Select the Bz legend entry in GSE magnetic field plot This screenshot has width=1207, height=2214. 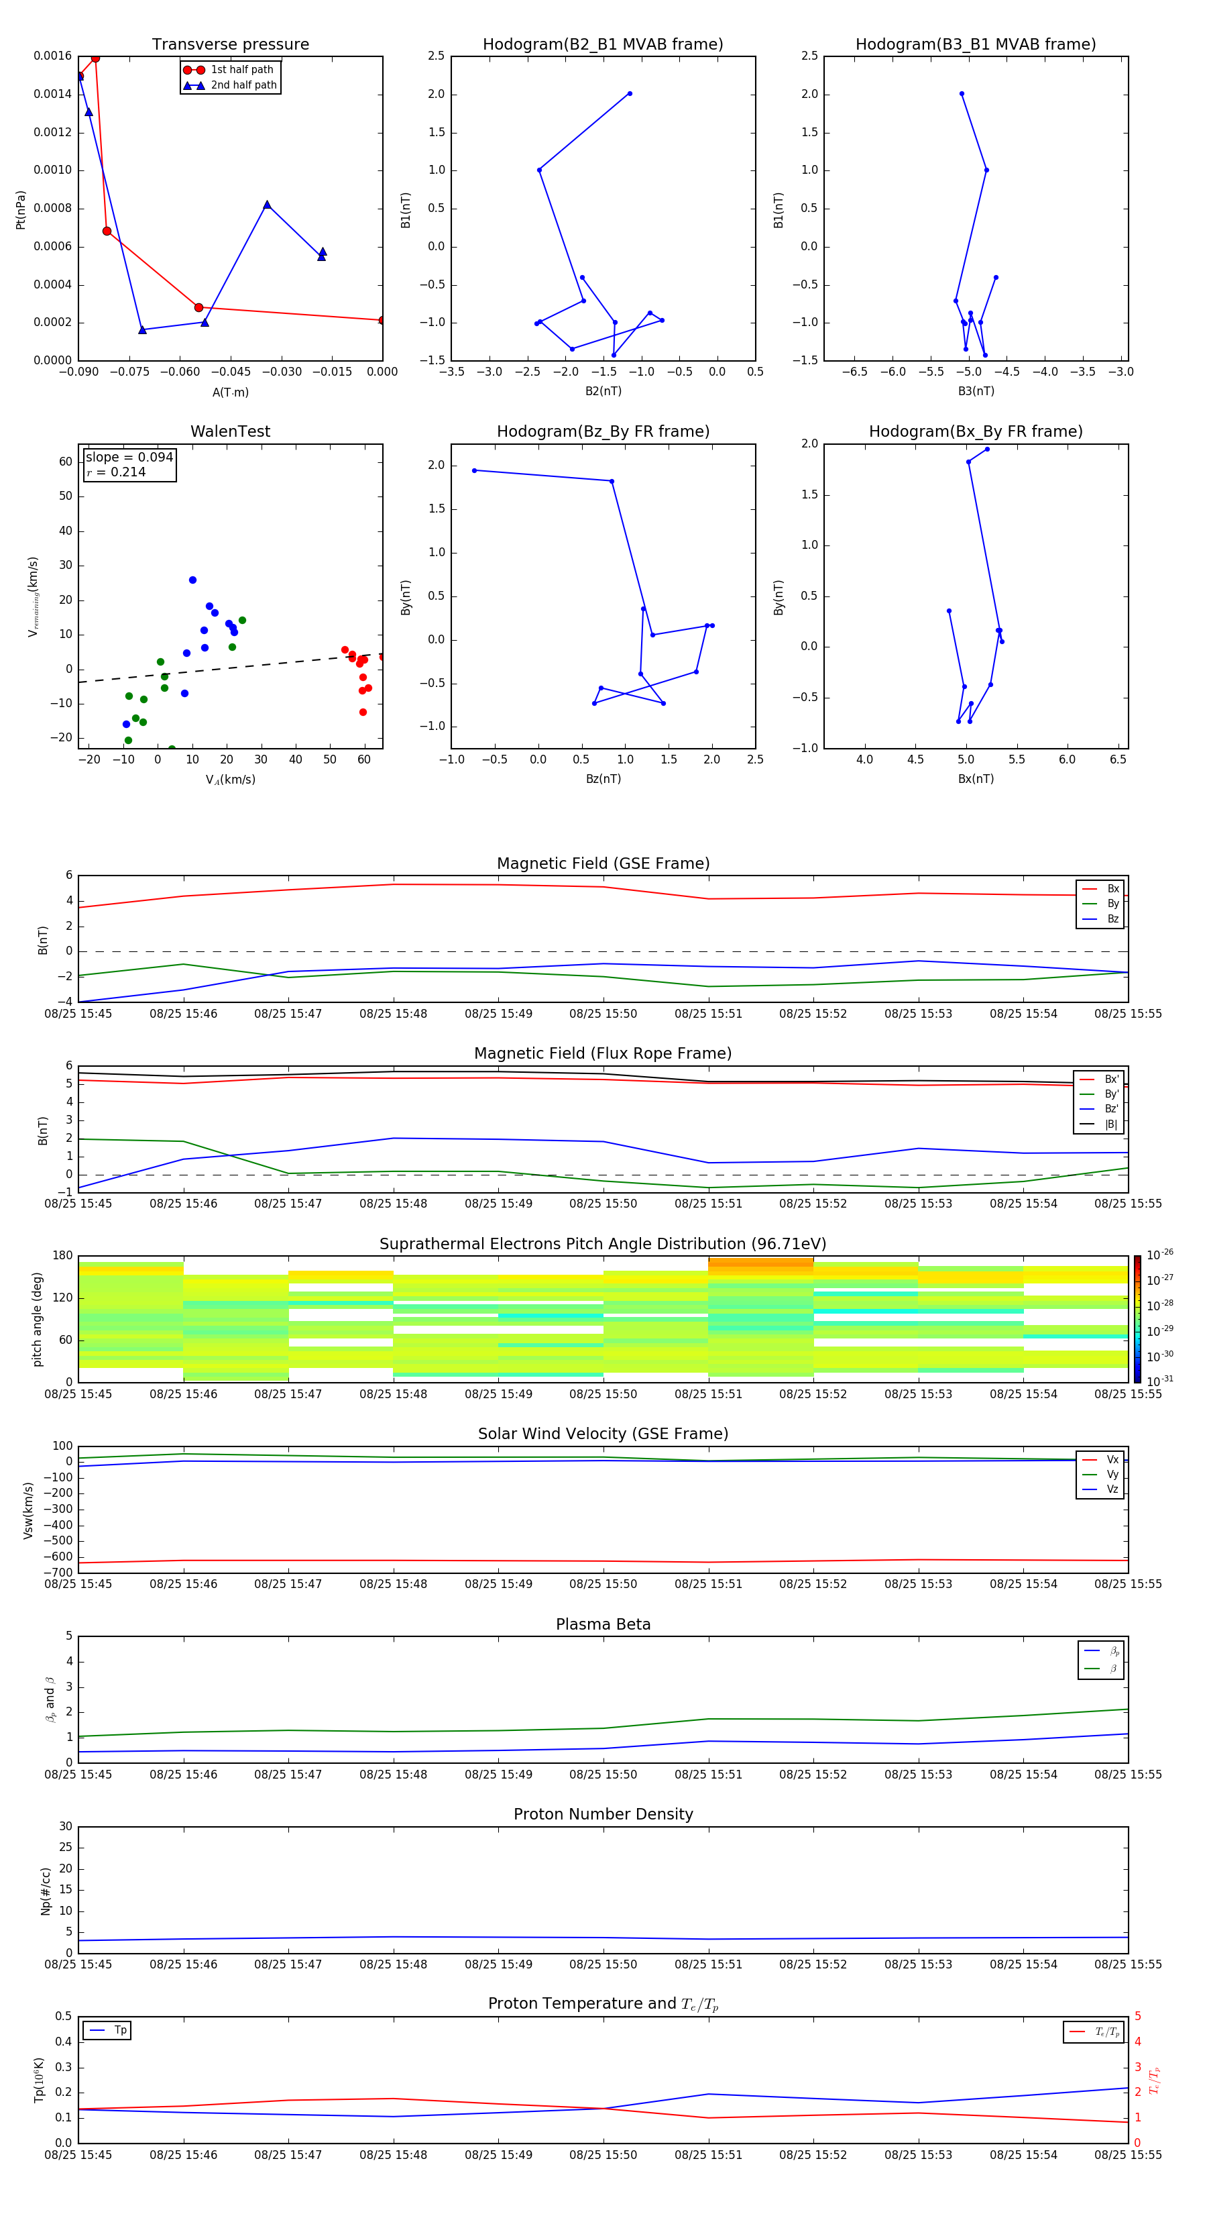[1100, 918]
